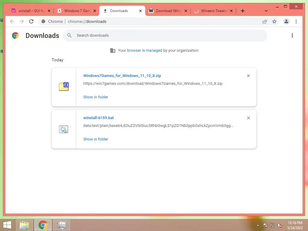
Task: Click the managed organization building icon
Action: 113,51
